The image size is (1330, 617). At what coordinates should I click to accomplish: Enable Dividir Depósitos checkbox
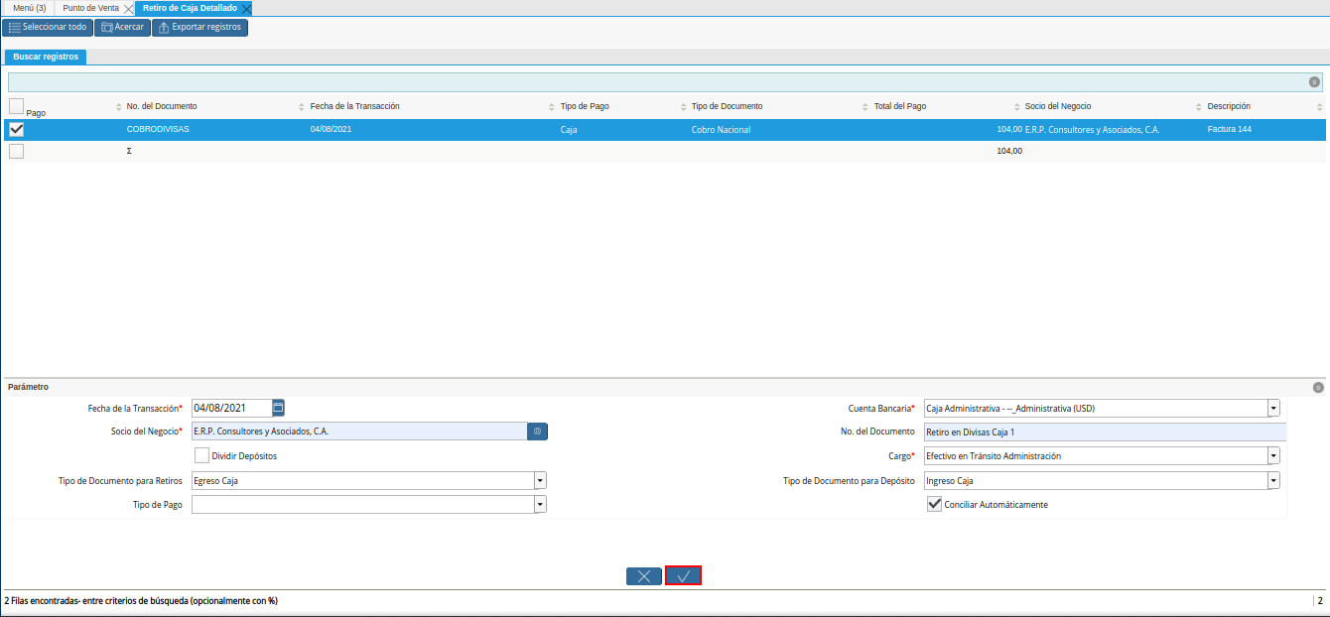click(x=201, y=455)
